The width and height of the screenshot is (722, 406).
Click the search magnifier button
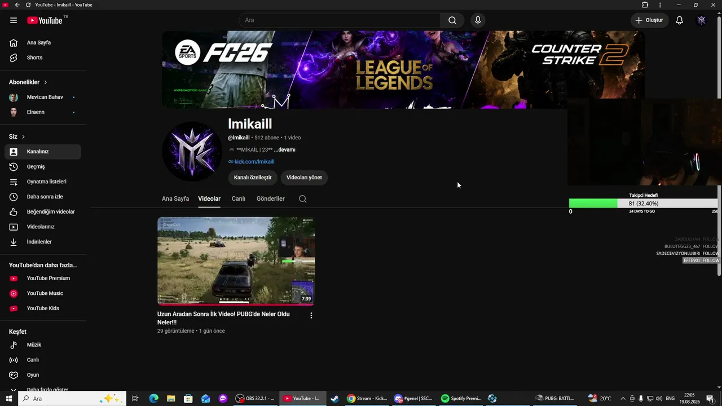click(x=452, y=20)
